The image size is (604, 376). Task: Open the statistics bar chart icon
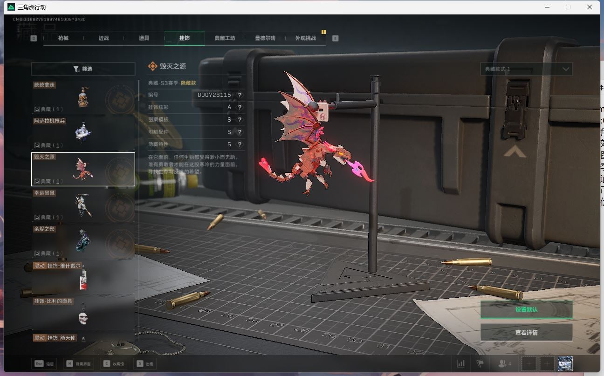tap(461, 363)
